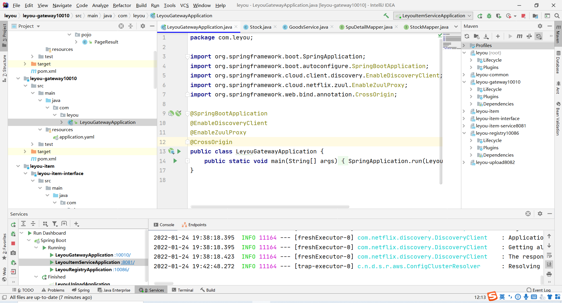
Task: Run main method from gutter line 14
Action: point(175,161)
